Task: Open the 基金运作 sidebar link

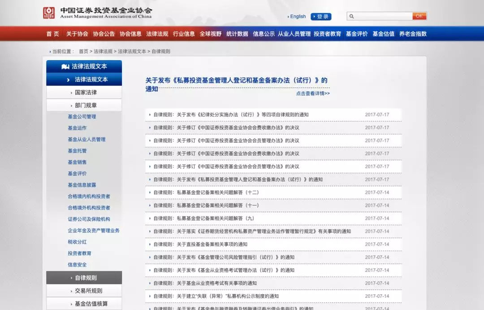Action: [x=77, y=128]
